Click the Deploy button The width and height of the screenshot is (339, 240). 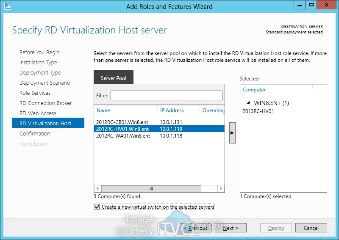click(x=276, y=228)
